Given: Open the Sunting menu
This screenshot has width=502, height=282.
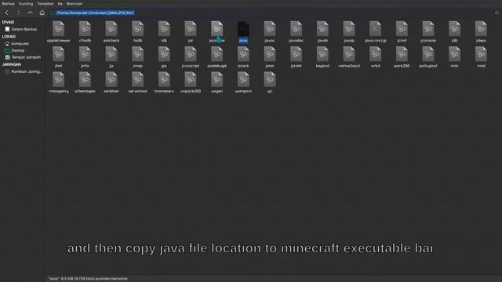Looking at the screenshot, I should (26, 4).
